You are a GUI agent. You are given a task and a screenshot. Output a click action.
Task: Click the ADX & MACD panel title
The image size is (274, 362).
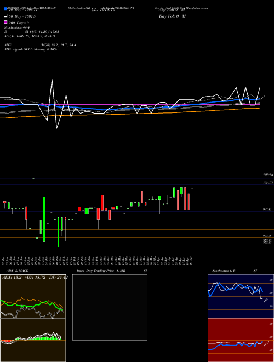[x=18, y=271]
